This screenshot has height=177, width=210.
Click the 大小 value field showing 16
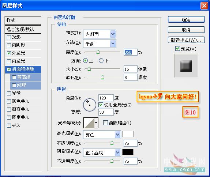tap(131, 69)
